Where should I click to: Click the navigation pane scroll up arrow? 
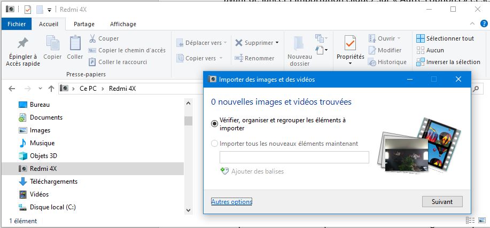tap(188, 103)
